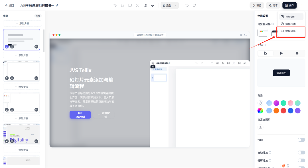Open the numbered step list icon
308x168 pixels.
coord(145,5)
